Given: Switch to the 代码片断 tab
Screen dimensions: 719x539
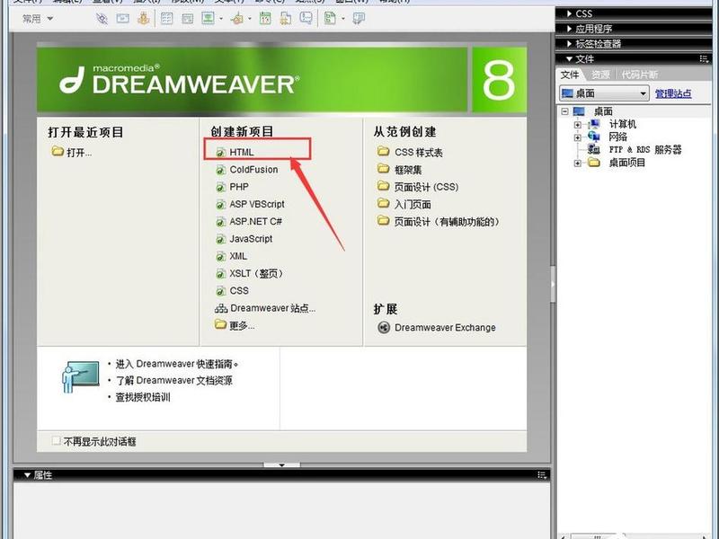Looking at the screenshot, I should click(640, 75).
